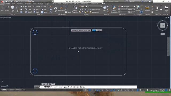Viewport: 171px width, 96px height.
Task: Start the Trim command
Action: pyautogui.click(x=44, y=6)
